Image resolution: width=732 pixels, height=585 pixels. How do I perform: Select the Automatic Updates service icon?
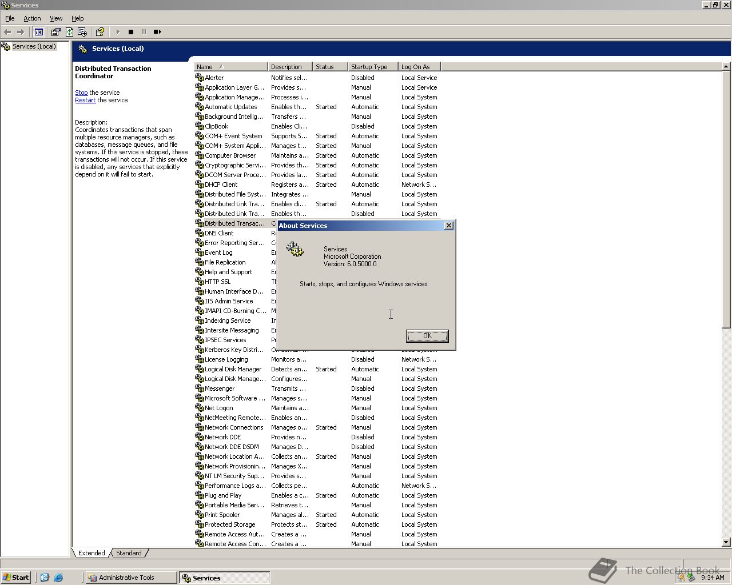(200, 106)
